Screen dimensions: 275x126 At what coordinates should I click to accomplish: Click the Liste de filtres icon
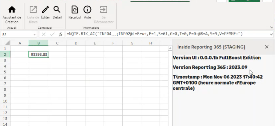pyautogui.click(x=33, y=10)
